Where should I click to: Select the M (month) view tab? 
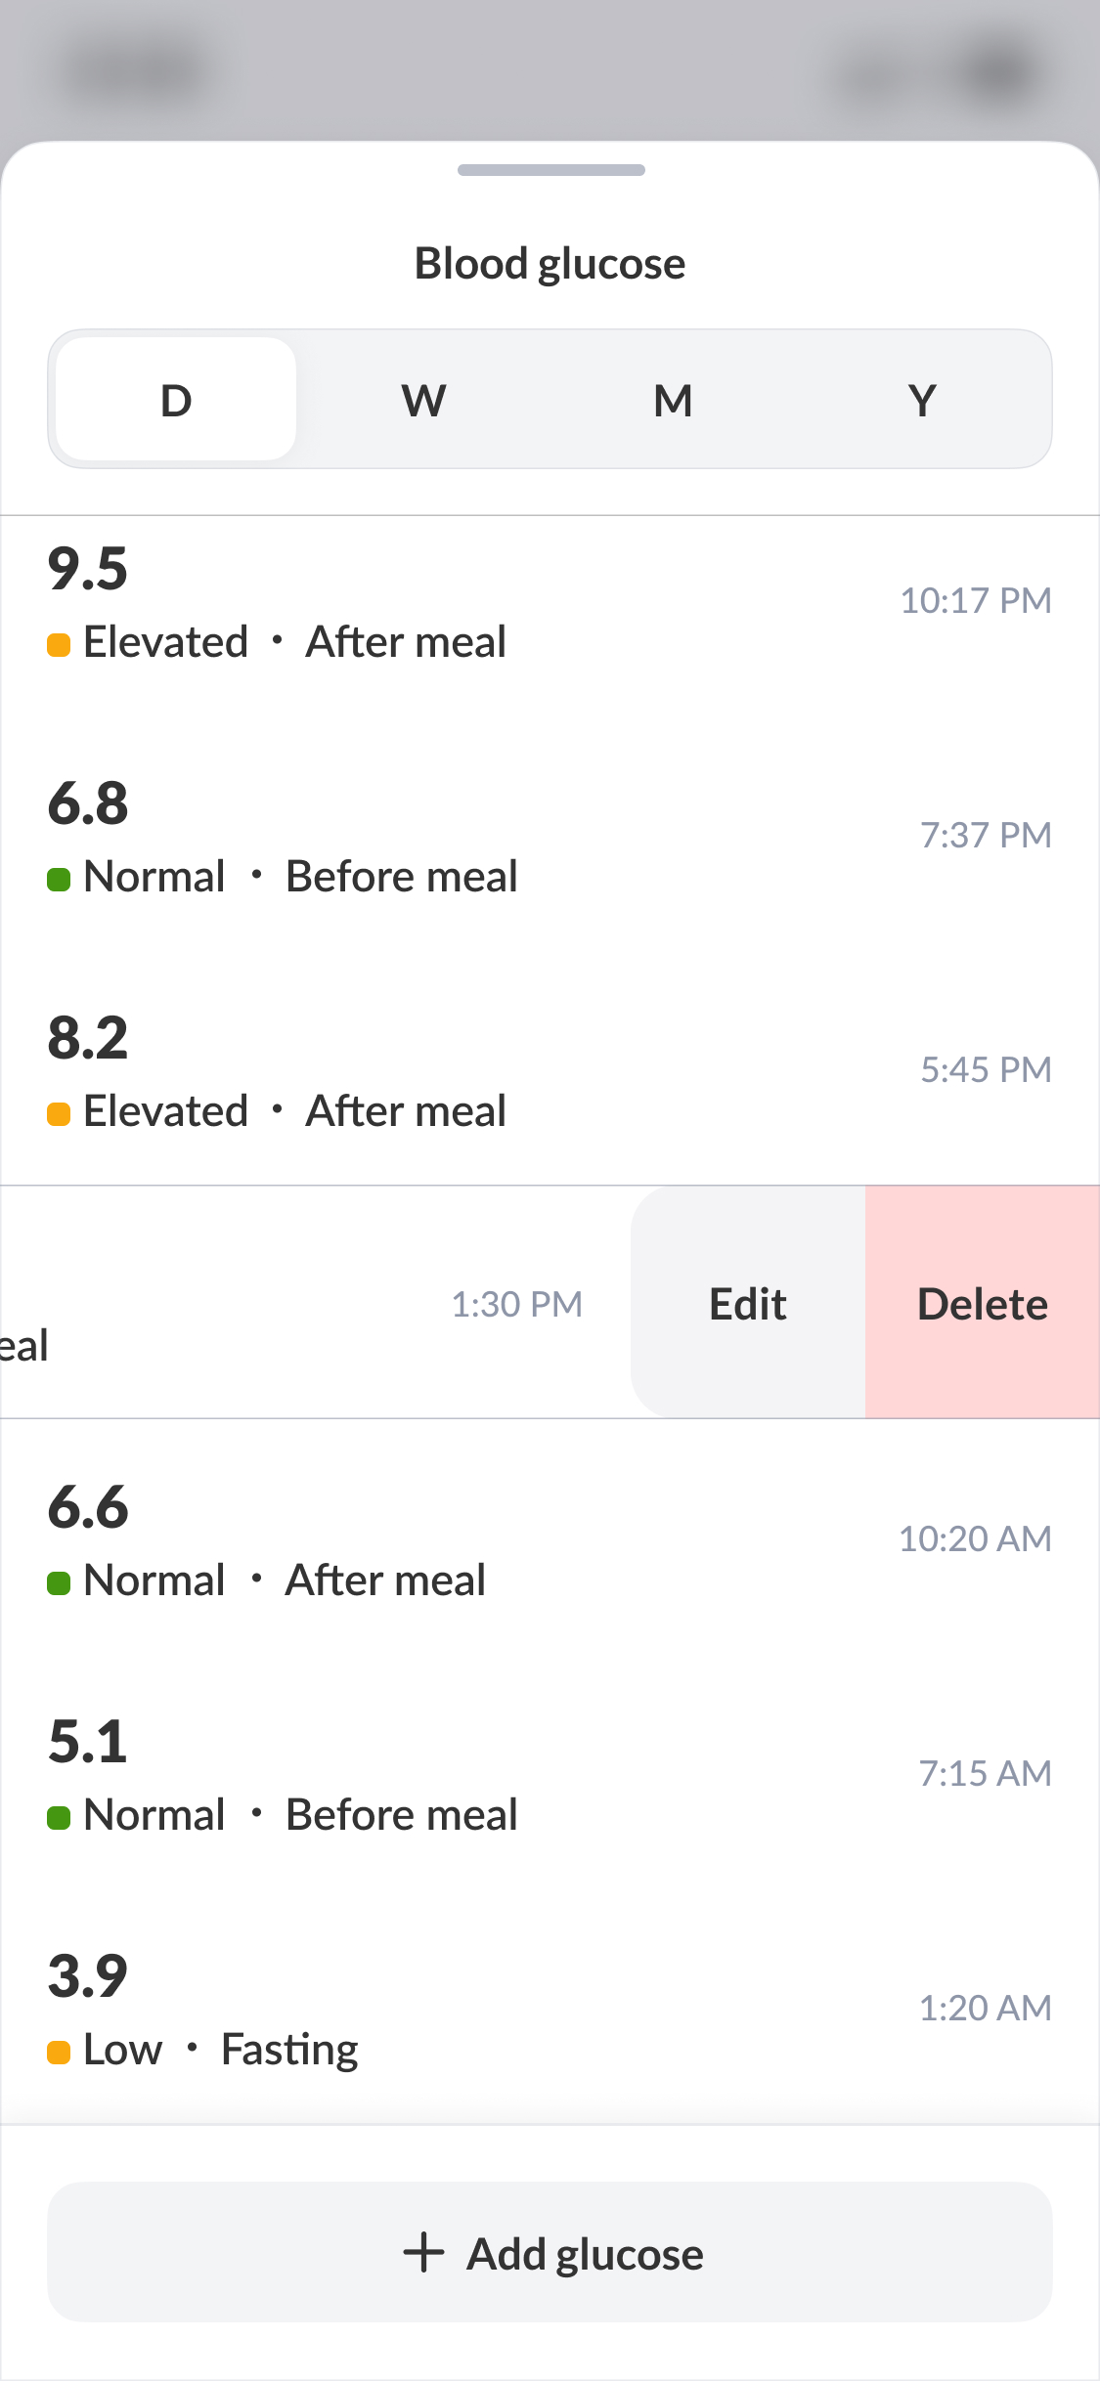click(673, 400)
